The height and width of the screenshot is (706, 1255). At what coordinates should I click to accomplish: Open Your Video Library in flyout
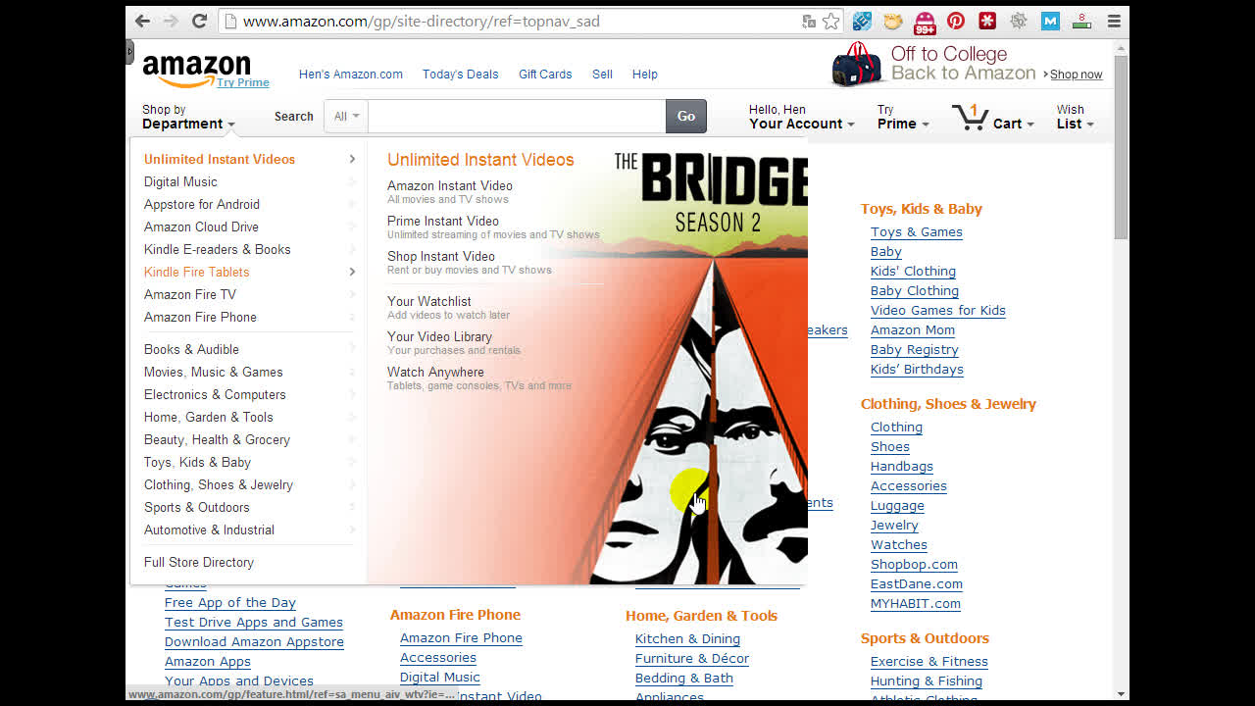click(439, 336)
